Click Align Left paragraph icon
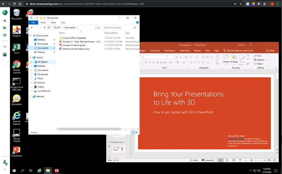Screen dimensions: 282x174 coord(191,62)
